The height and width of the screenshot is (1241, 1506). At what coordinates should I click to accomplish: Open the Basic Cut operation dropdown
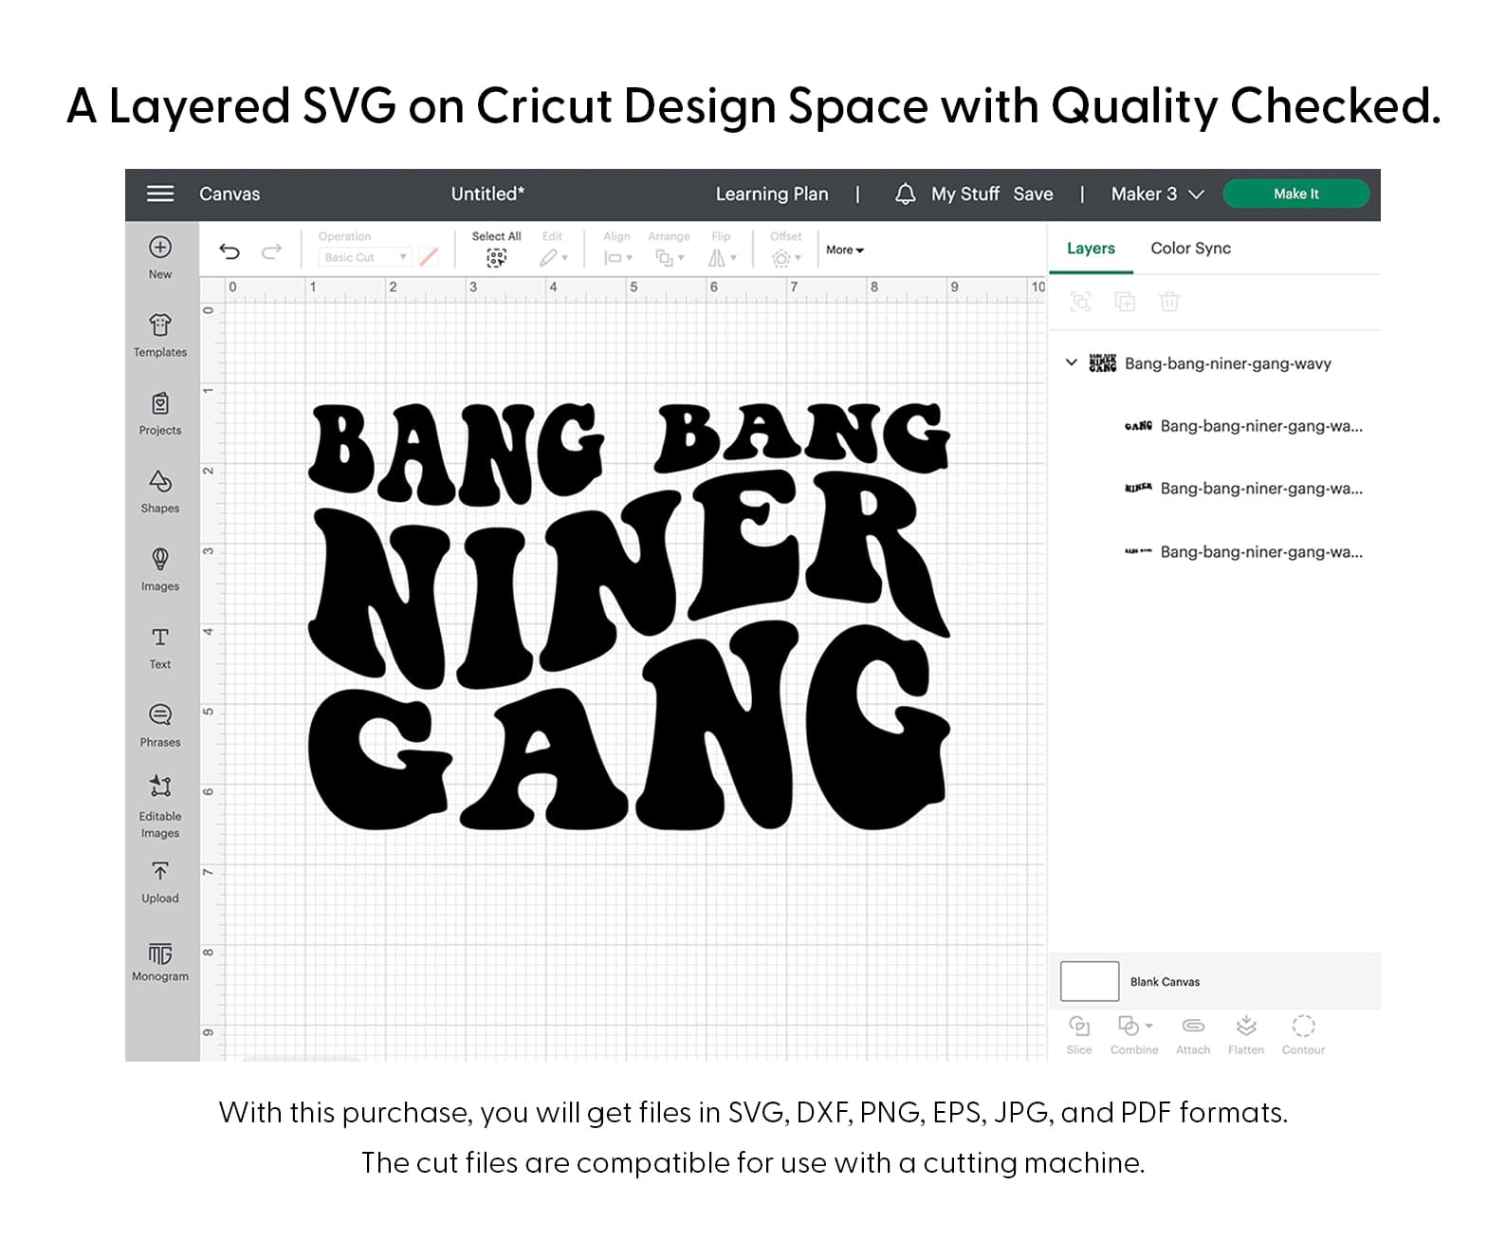[365, 257]
